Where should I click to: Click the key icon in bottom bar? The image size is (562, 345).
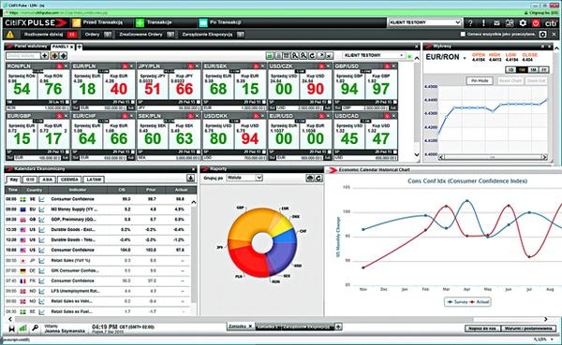tap(35, 328)
